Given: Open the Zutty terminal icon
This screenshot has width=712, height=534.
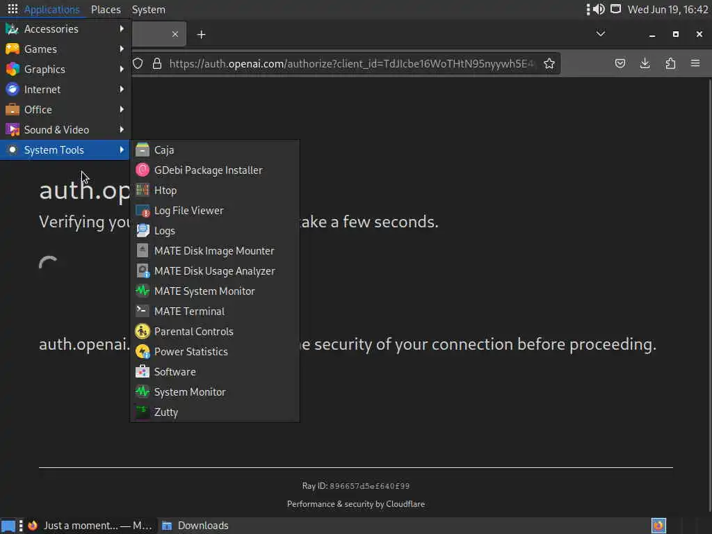Looking at the screenshot, I should point(142,412).
